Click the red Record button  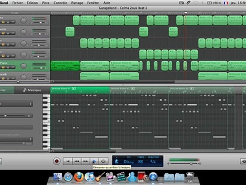(x=57, y=161)
